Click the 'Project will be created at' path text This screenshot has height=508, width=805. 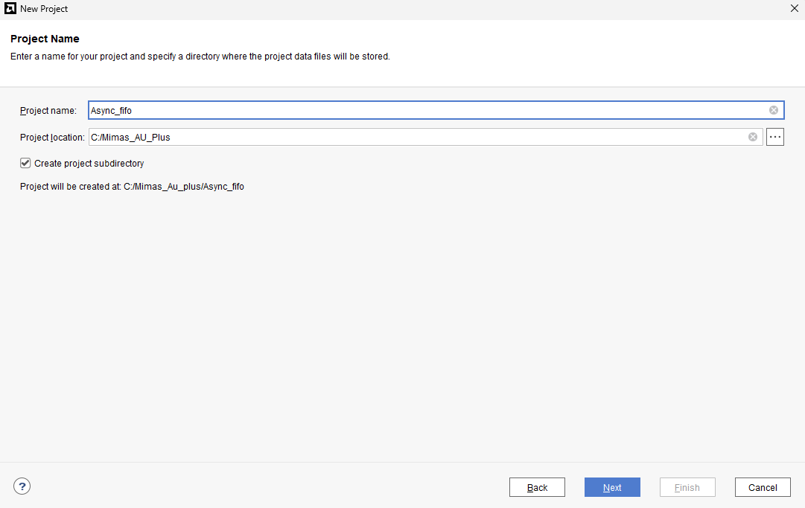(132, 187)
